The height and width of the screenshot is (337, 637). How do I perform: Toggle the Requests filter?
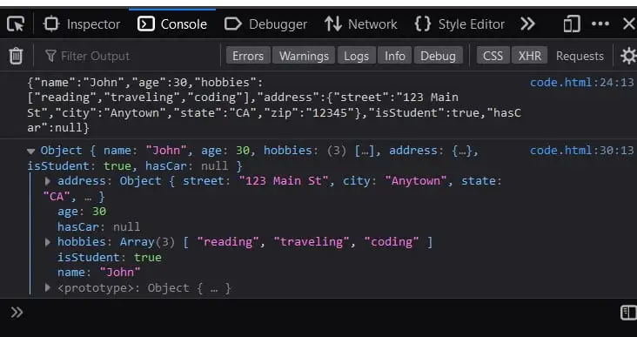pyautogui.click(x=580, y=56)
